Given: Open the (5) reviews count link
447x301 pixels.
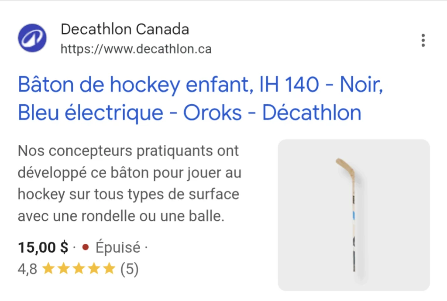Looking at the screenshot, I should [x=129, y=269].
